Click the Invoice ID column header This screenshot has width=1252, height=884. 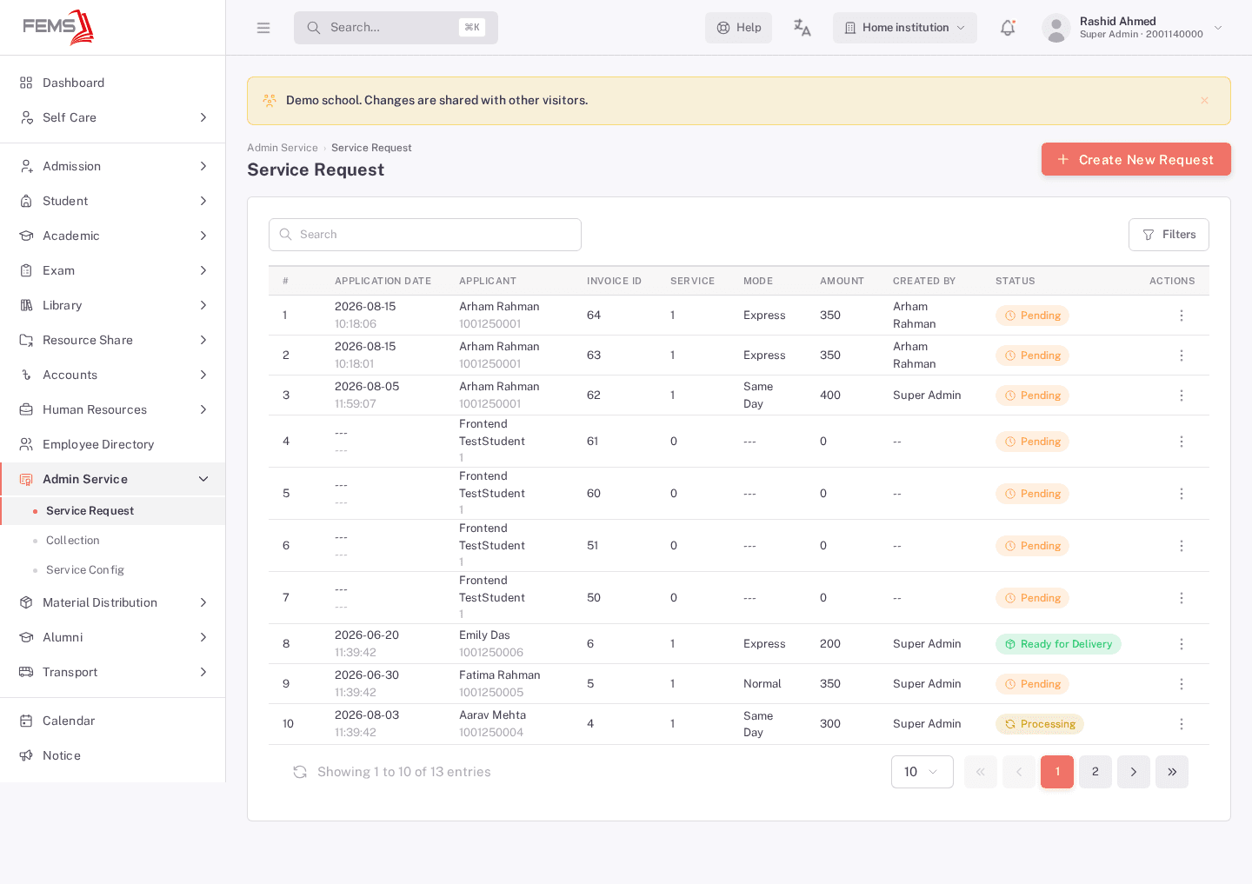[x=614, y=281]
